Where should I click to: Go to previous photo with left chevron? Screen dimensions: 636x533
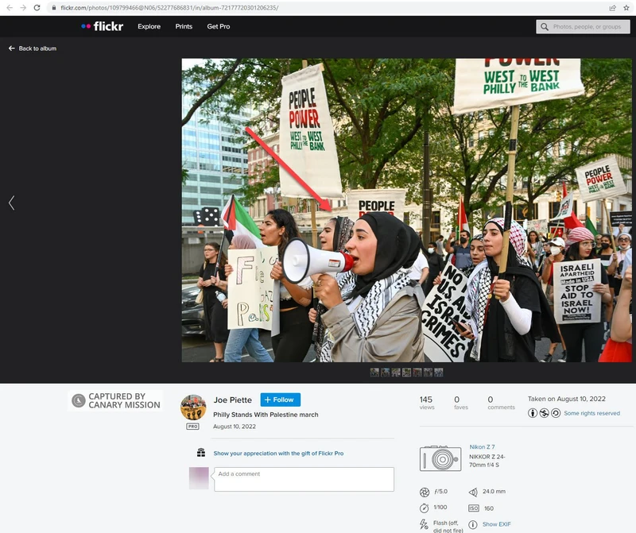click(11, 203)
